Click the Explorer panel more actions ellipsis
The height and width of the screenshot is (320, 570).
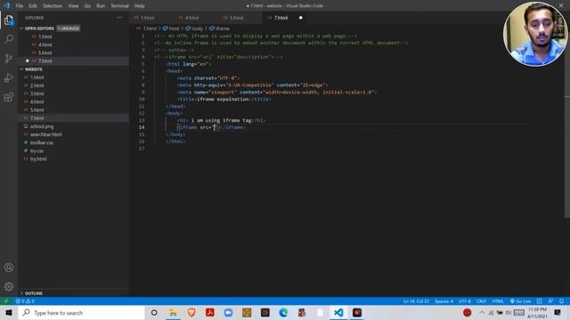coord(119,18)
